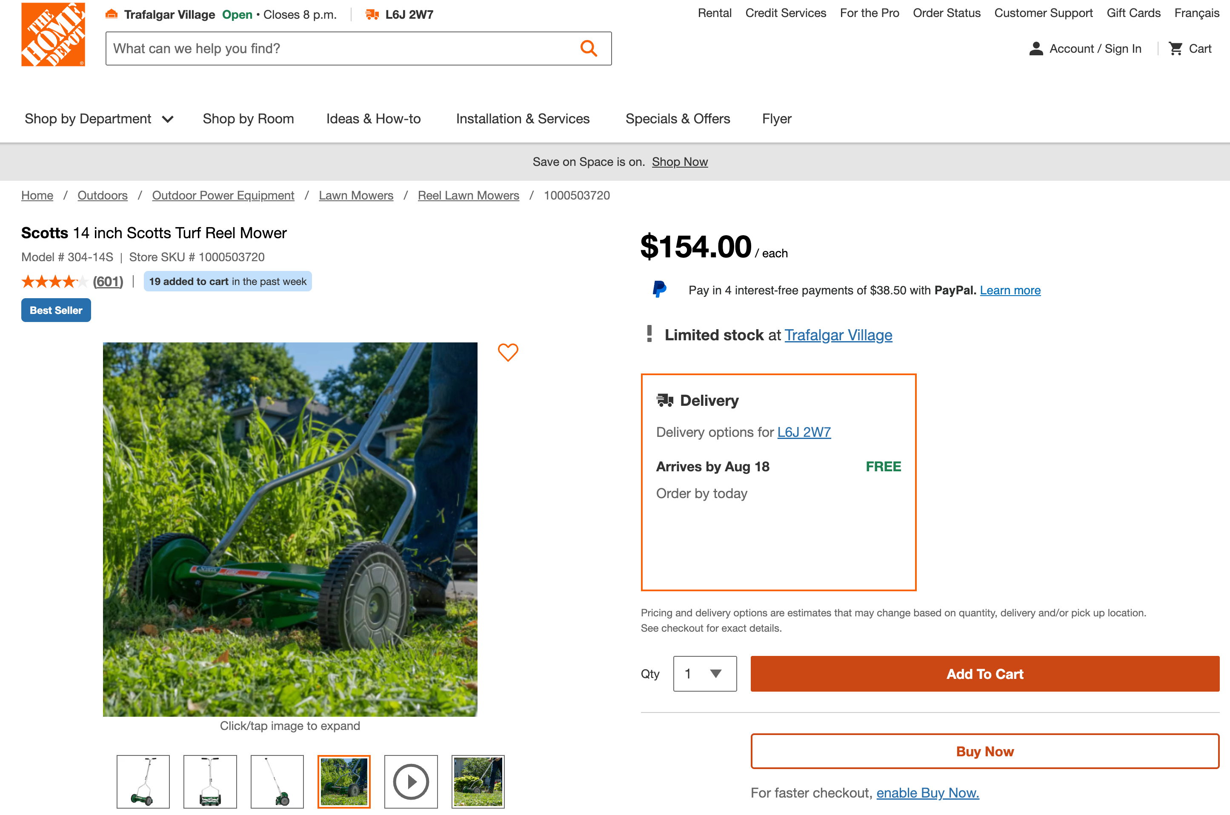Open Ideas & How-to menu
Image resolution: width=1230 pixels, height=815 pixels.
[x=373, y=119]
